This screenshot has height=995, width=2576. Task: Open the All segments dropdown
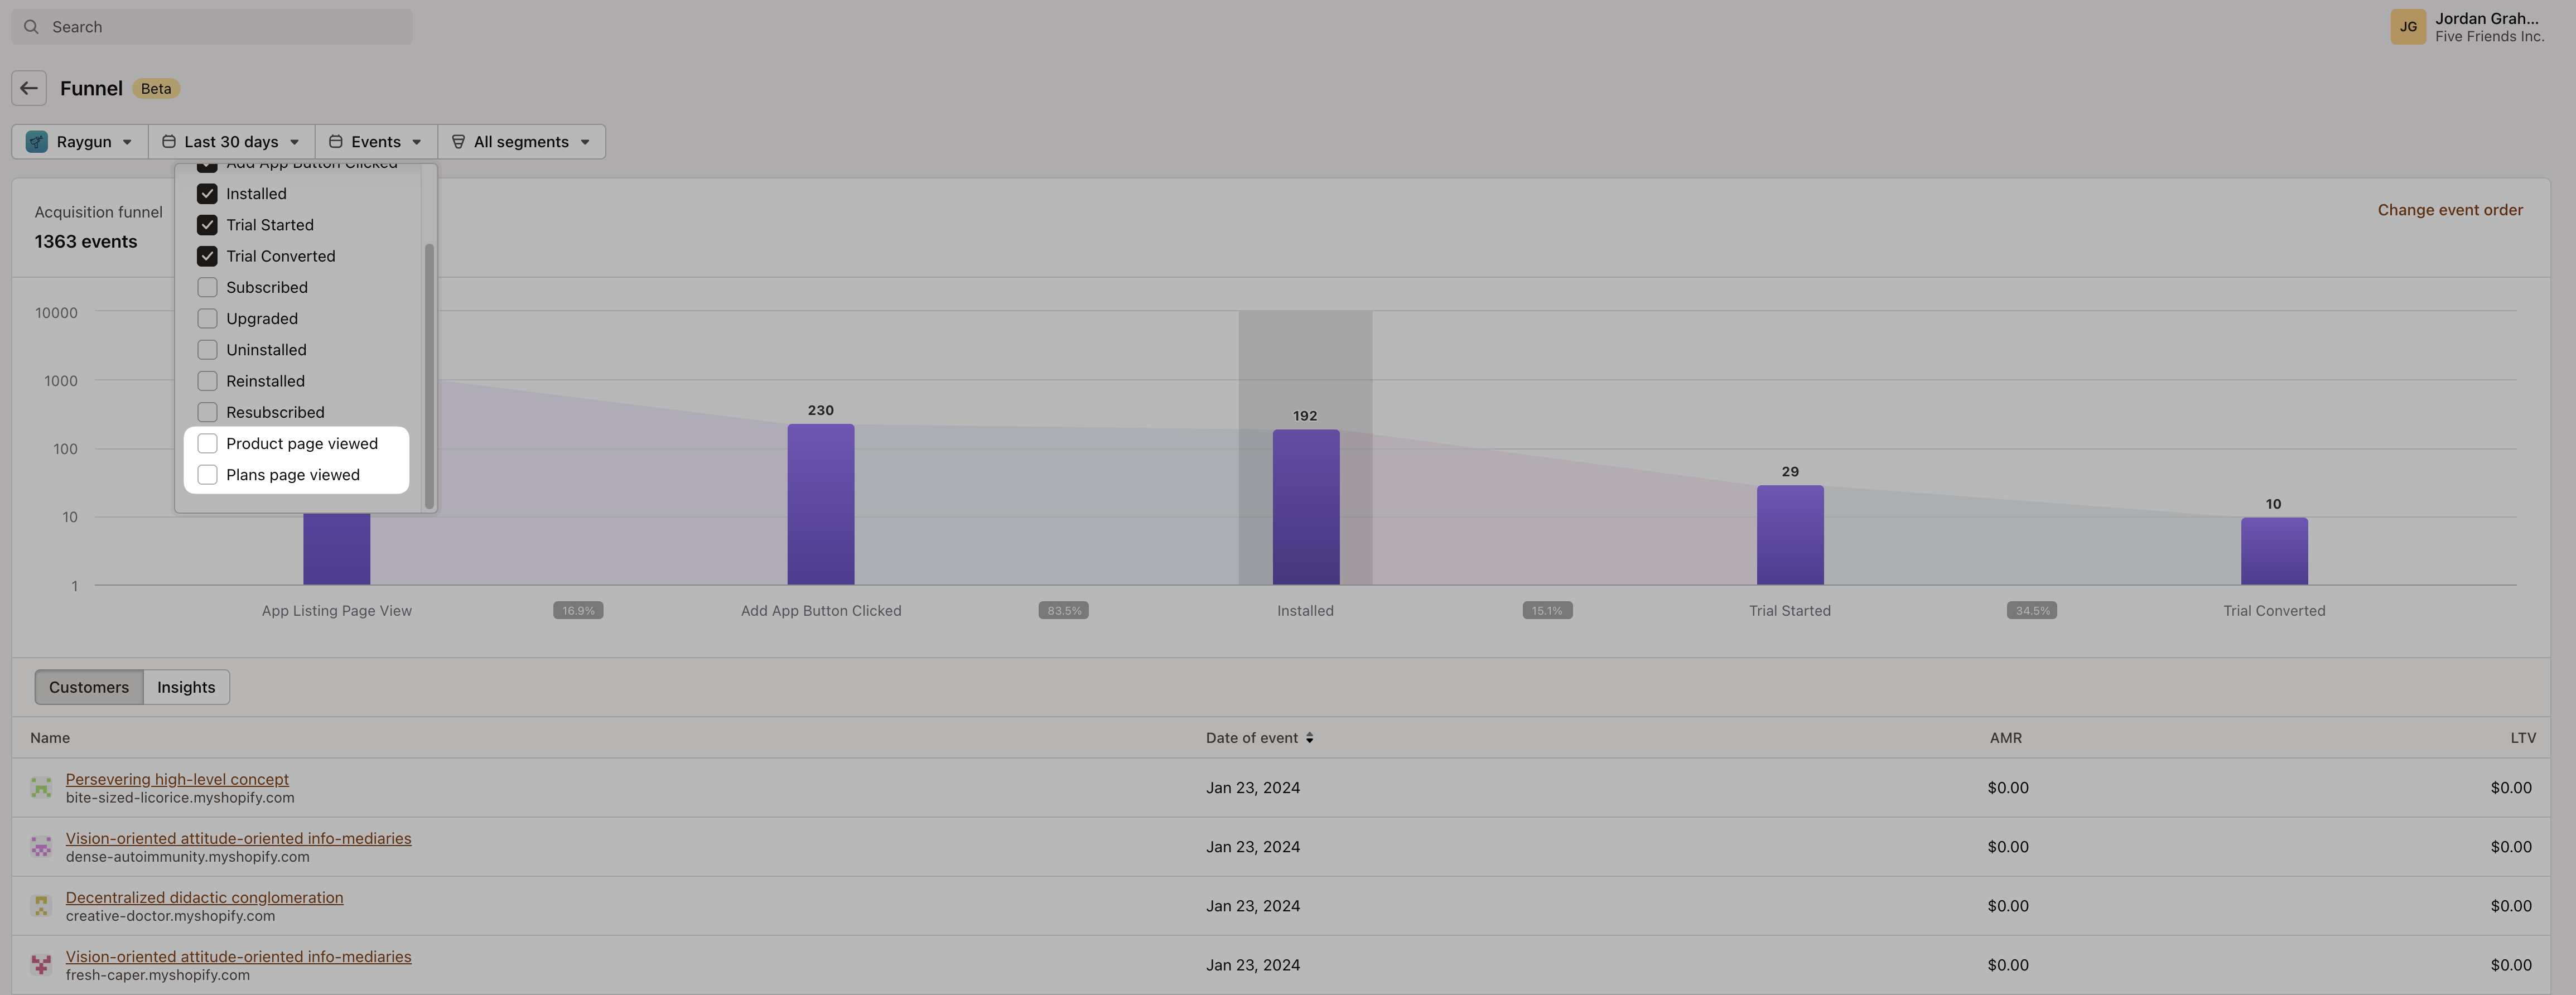(x=521, y=141)
